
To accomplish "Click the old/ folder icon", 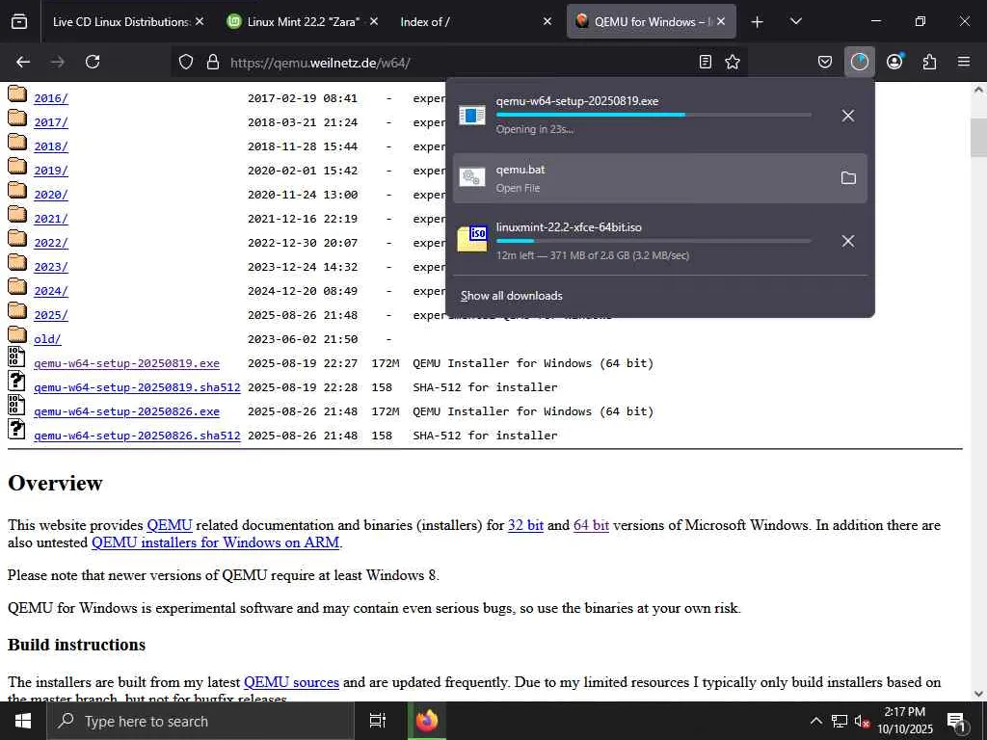I will point(17,334).
